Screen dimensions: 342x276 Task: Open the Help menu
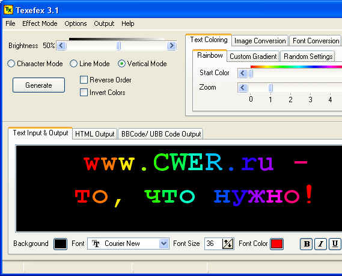[128, 23]
